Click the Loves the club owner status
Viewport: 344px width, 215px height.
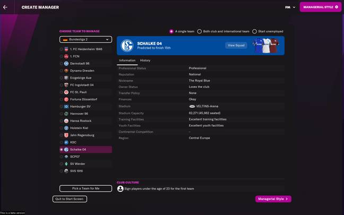[x=199, y=87]
